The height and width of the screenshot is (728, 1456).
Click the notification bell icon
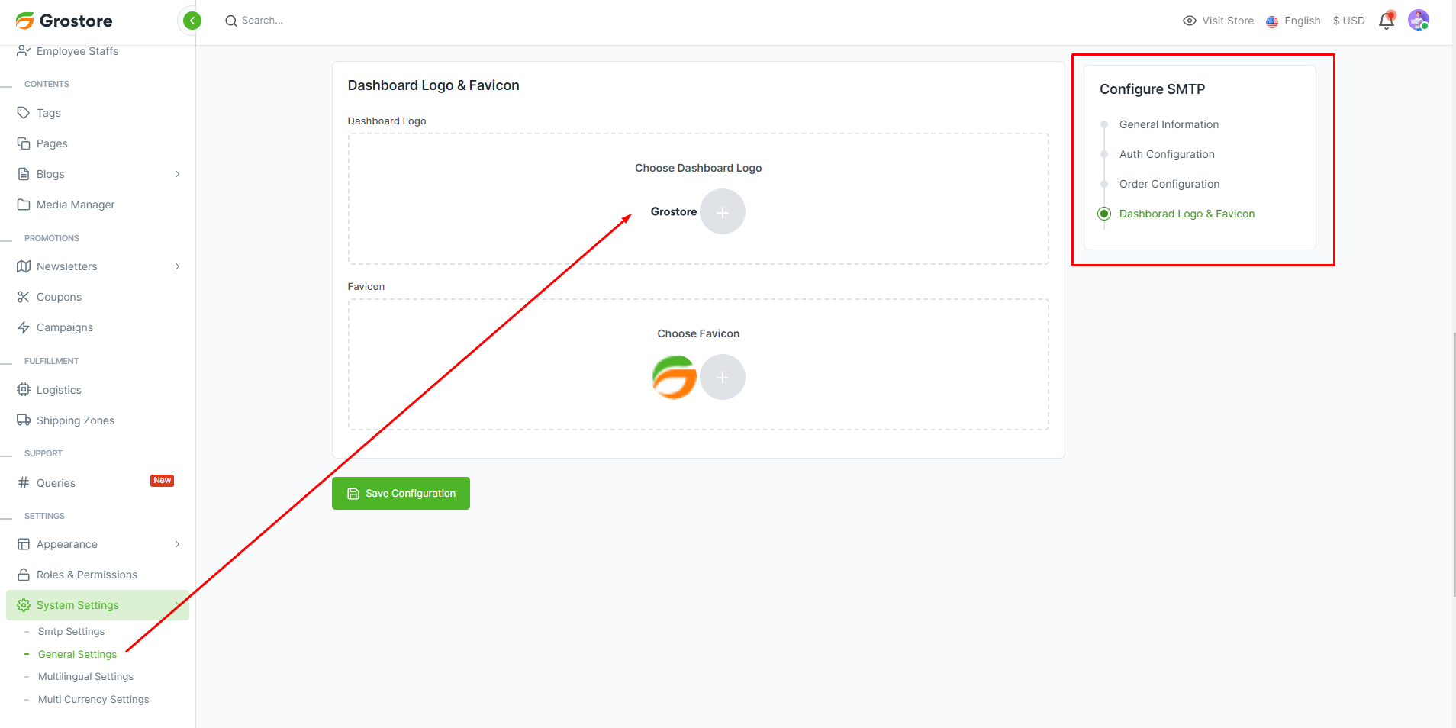coord(1386,21)
